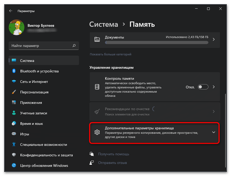Click the Центр обновления Windows icon
231x176 pixels.
14,166
